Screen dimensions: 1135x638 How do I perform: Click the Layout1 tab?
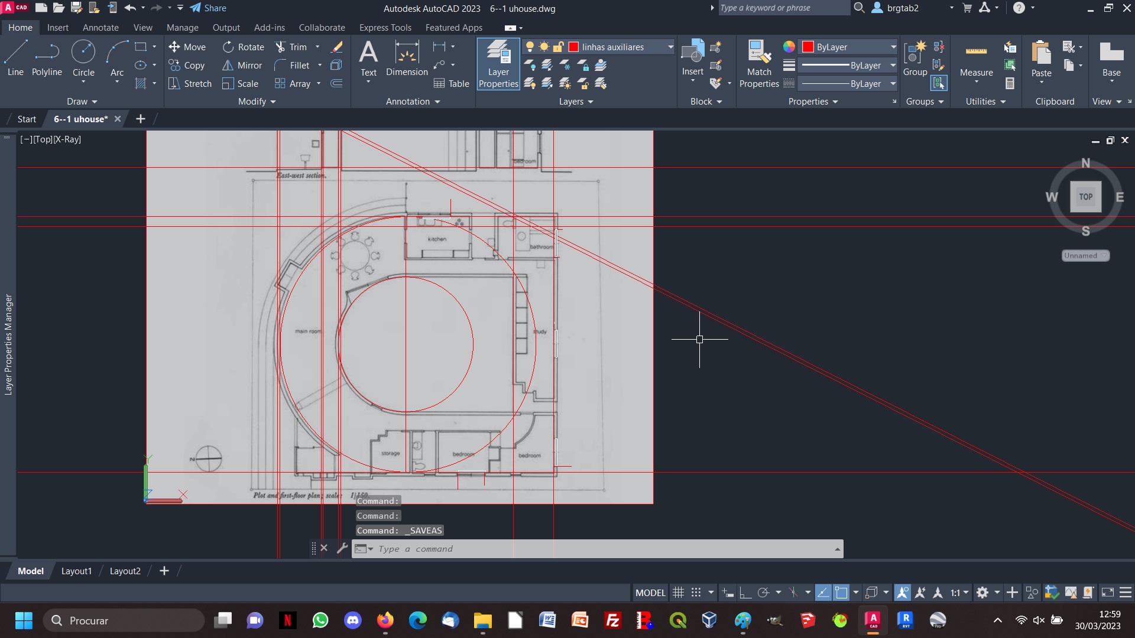point(76,571)
